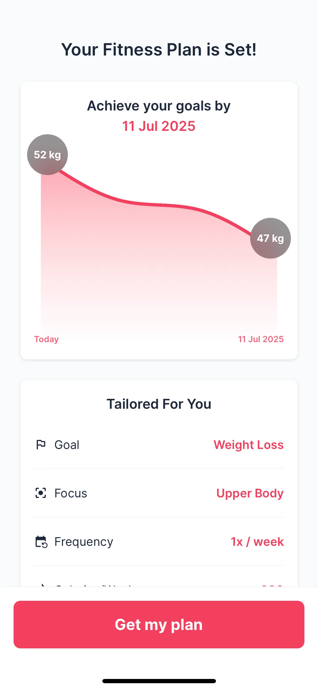Tap the 52 kg starting weight bubble

click(x=47, y=155)
